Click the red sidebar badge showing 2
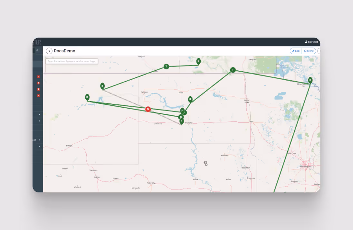This screenshot has height=230, width=353. click(39, 89)
